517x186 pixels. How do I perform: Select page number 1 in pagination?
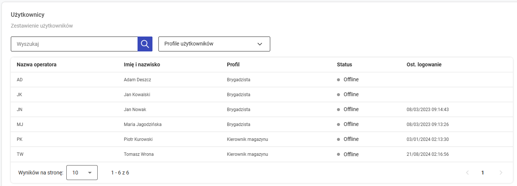[483, 173]
